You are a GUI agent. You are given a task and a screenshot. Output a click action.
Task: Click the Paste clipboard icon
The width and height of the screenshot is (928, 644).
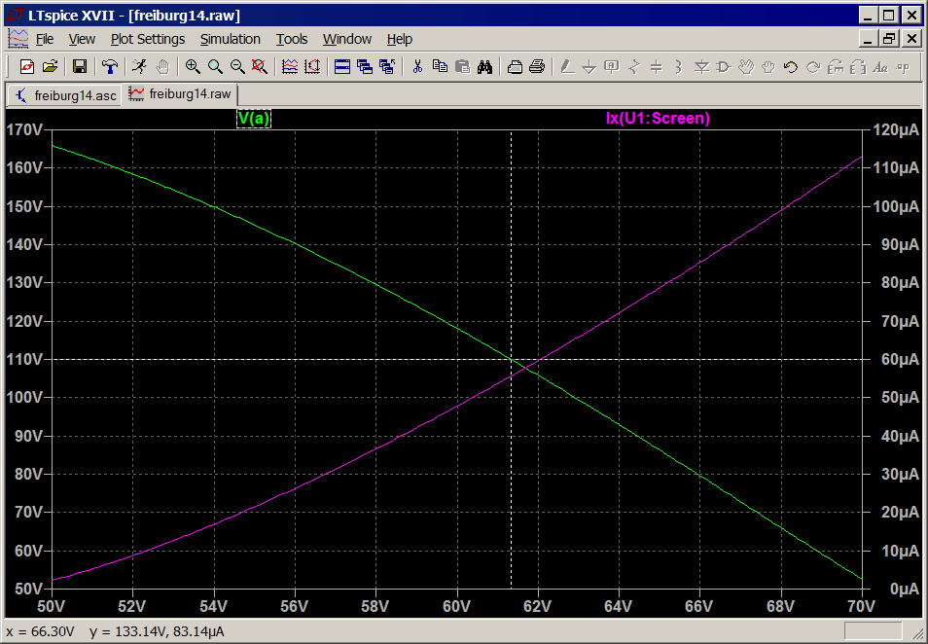pyautogui.click(x=462, y=67)
